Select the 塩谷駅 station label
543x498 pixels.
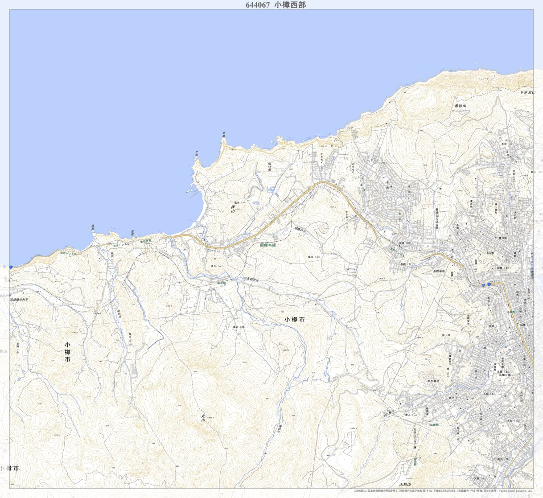pos(222,282)
